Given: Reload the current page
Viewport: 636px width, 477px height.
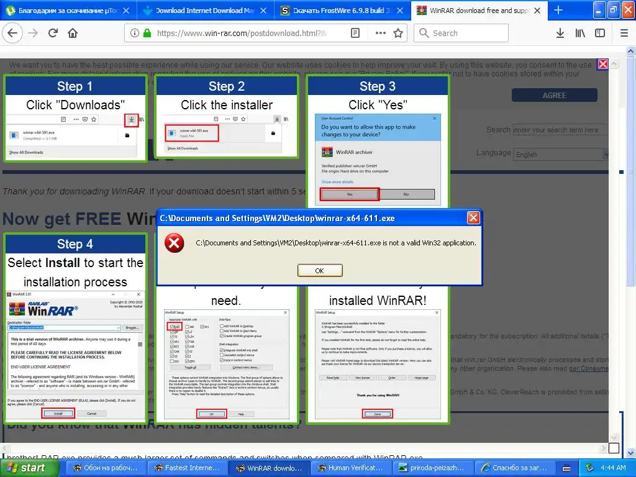Looking at the screenshot, I should point(53,33).
